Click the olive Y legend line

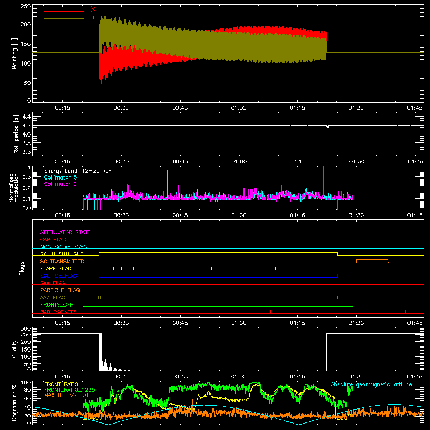[64, 18]
